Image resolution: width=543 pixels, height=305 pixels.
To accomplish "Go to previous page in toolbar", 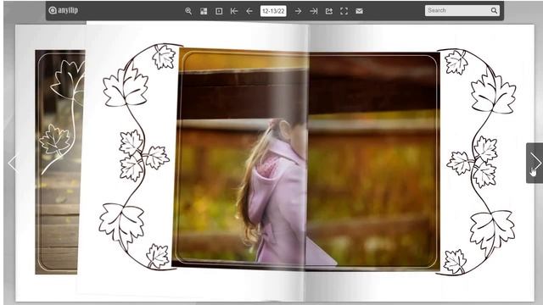I will [x=249, y=11].
